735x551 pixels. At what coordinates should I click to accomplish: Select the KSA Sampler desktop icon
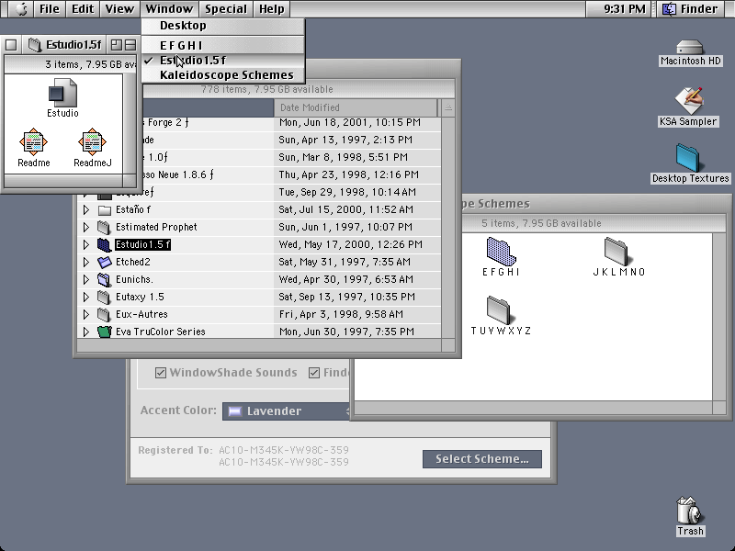pos(688,101)
